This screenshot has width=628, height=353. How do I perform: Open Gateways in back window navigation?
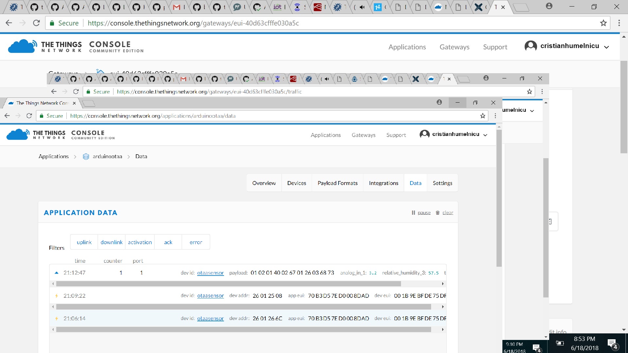click(x=454, y=47)
